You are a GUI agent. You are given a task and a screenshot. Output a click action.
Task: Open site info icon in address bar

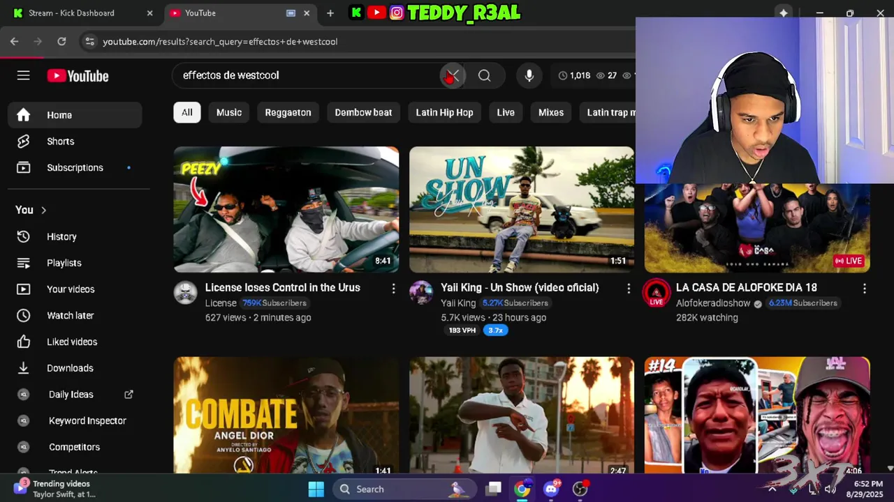point(89,42)
